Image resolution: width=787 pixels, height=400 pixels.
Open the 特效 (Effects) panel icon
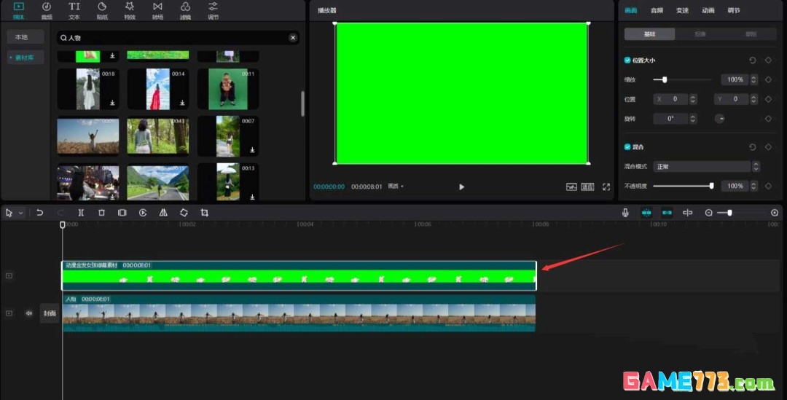(x=130, y=9)
